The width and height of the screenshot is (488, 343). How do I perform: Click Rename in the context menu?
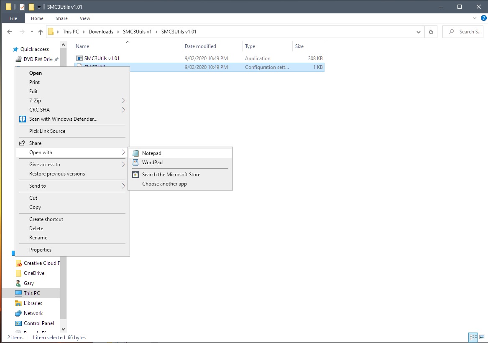tap(72, 238)
